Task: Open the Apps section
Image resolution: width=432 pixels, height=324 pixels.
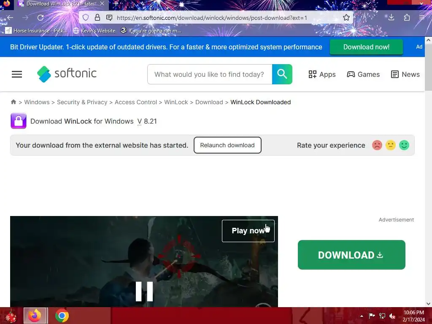Action: click(322, 74)
